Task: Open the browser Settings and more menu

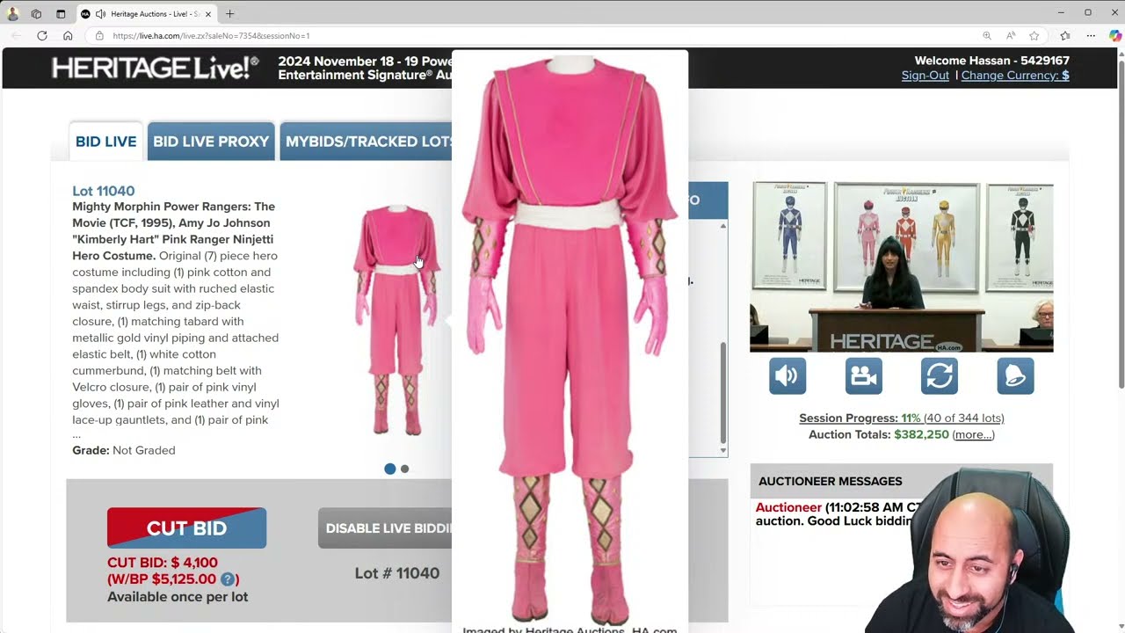Action: click(x=1091, y=36)
